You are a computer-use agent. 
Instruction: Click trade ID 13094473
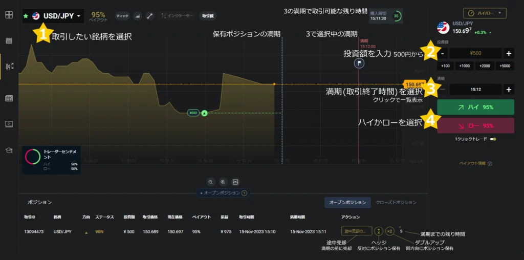point(33,231)
